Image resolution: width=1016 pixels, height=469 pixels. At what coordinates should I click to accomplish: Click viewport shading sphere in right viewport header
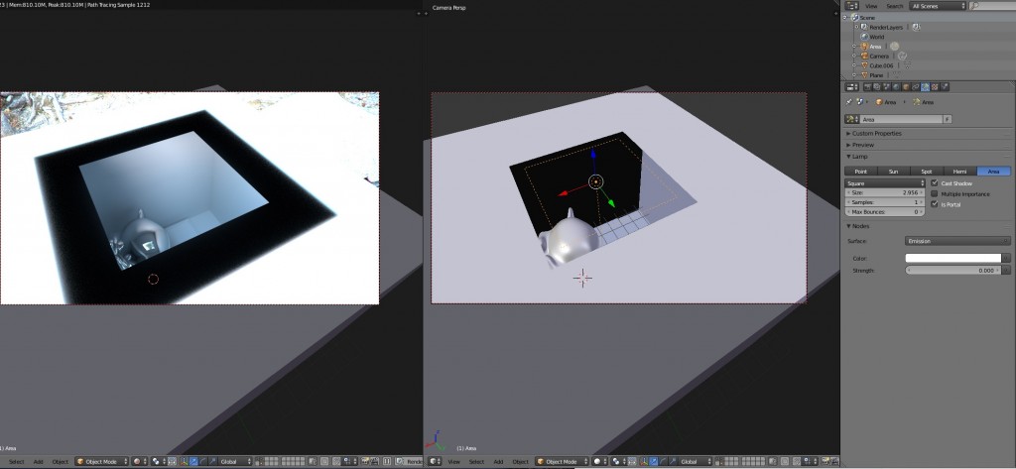coord(599,461)
